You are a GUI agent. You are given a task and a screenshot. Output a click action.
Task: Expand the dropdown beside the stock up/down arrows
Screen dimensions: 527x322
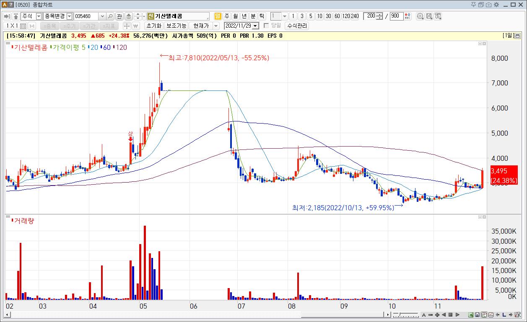[144, 16]
